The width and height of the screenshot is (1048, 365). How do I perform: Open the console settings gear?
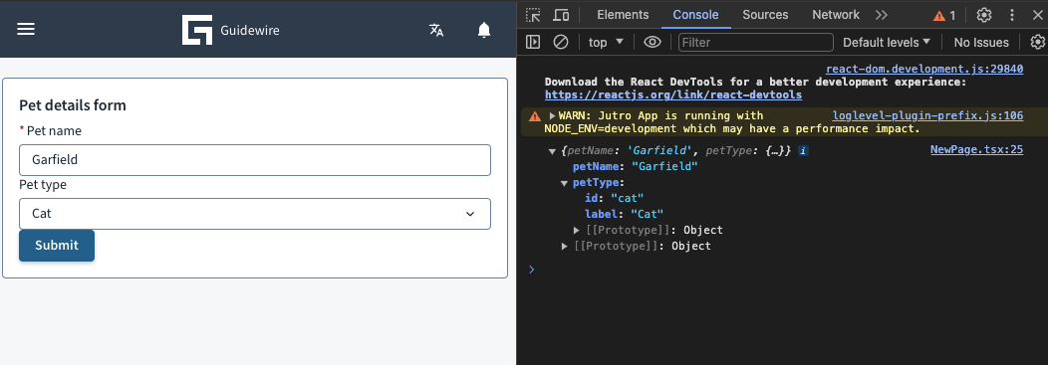point(1037,42)
